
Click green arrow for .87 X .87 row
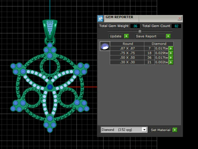171,48
